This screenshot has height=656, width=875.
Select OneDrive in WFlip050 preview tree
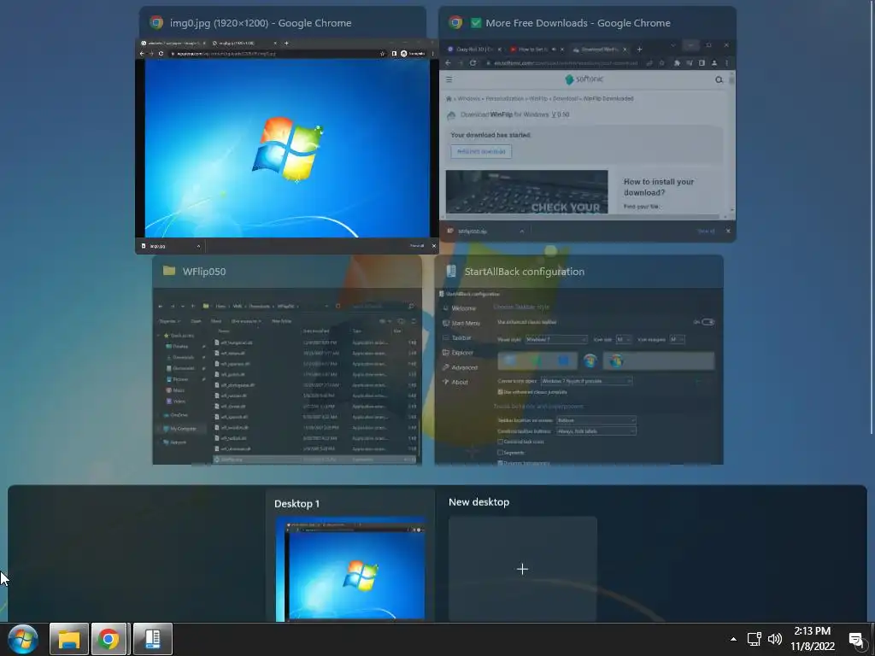(x=176, y=415)
